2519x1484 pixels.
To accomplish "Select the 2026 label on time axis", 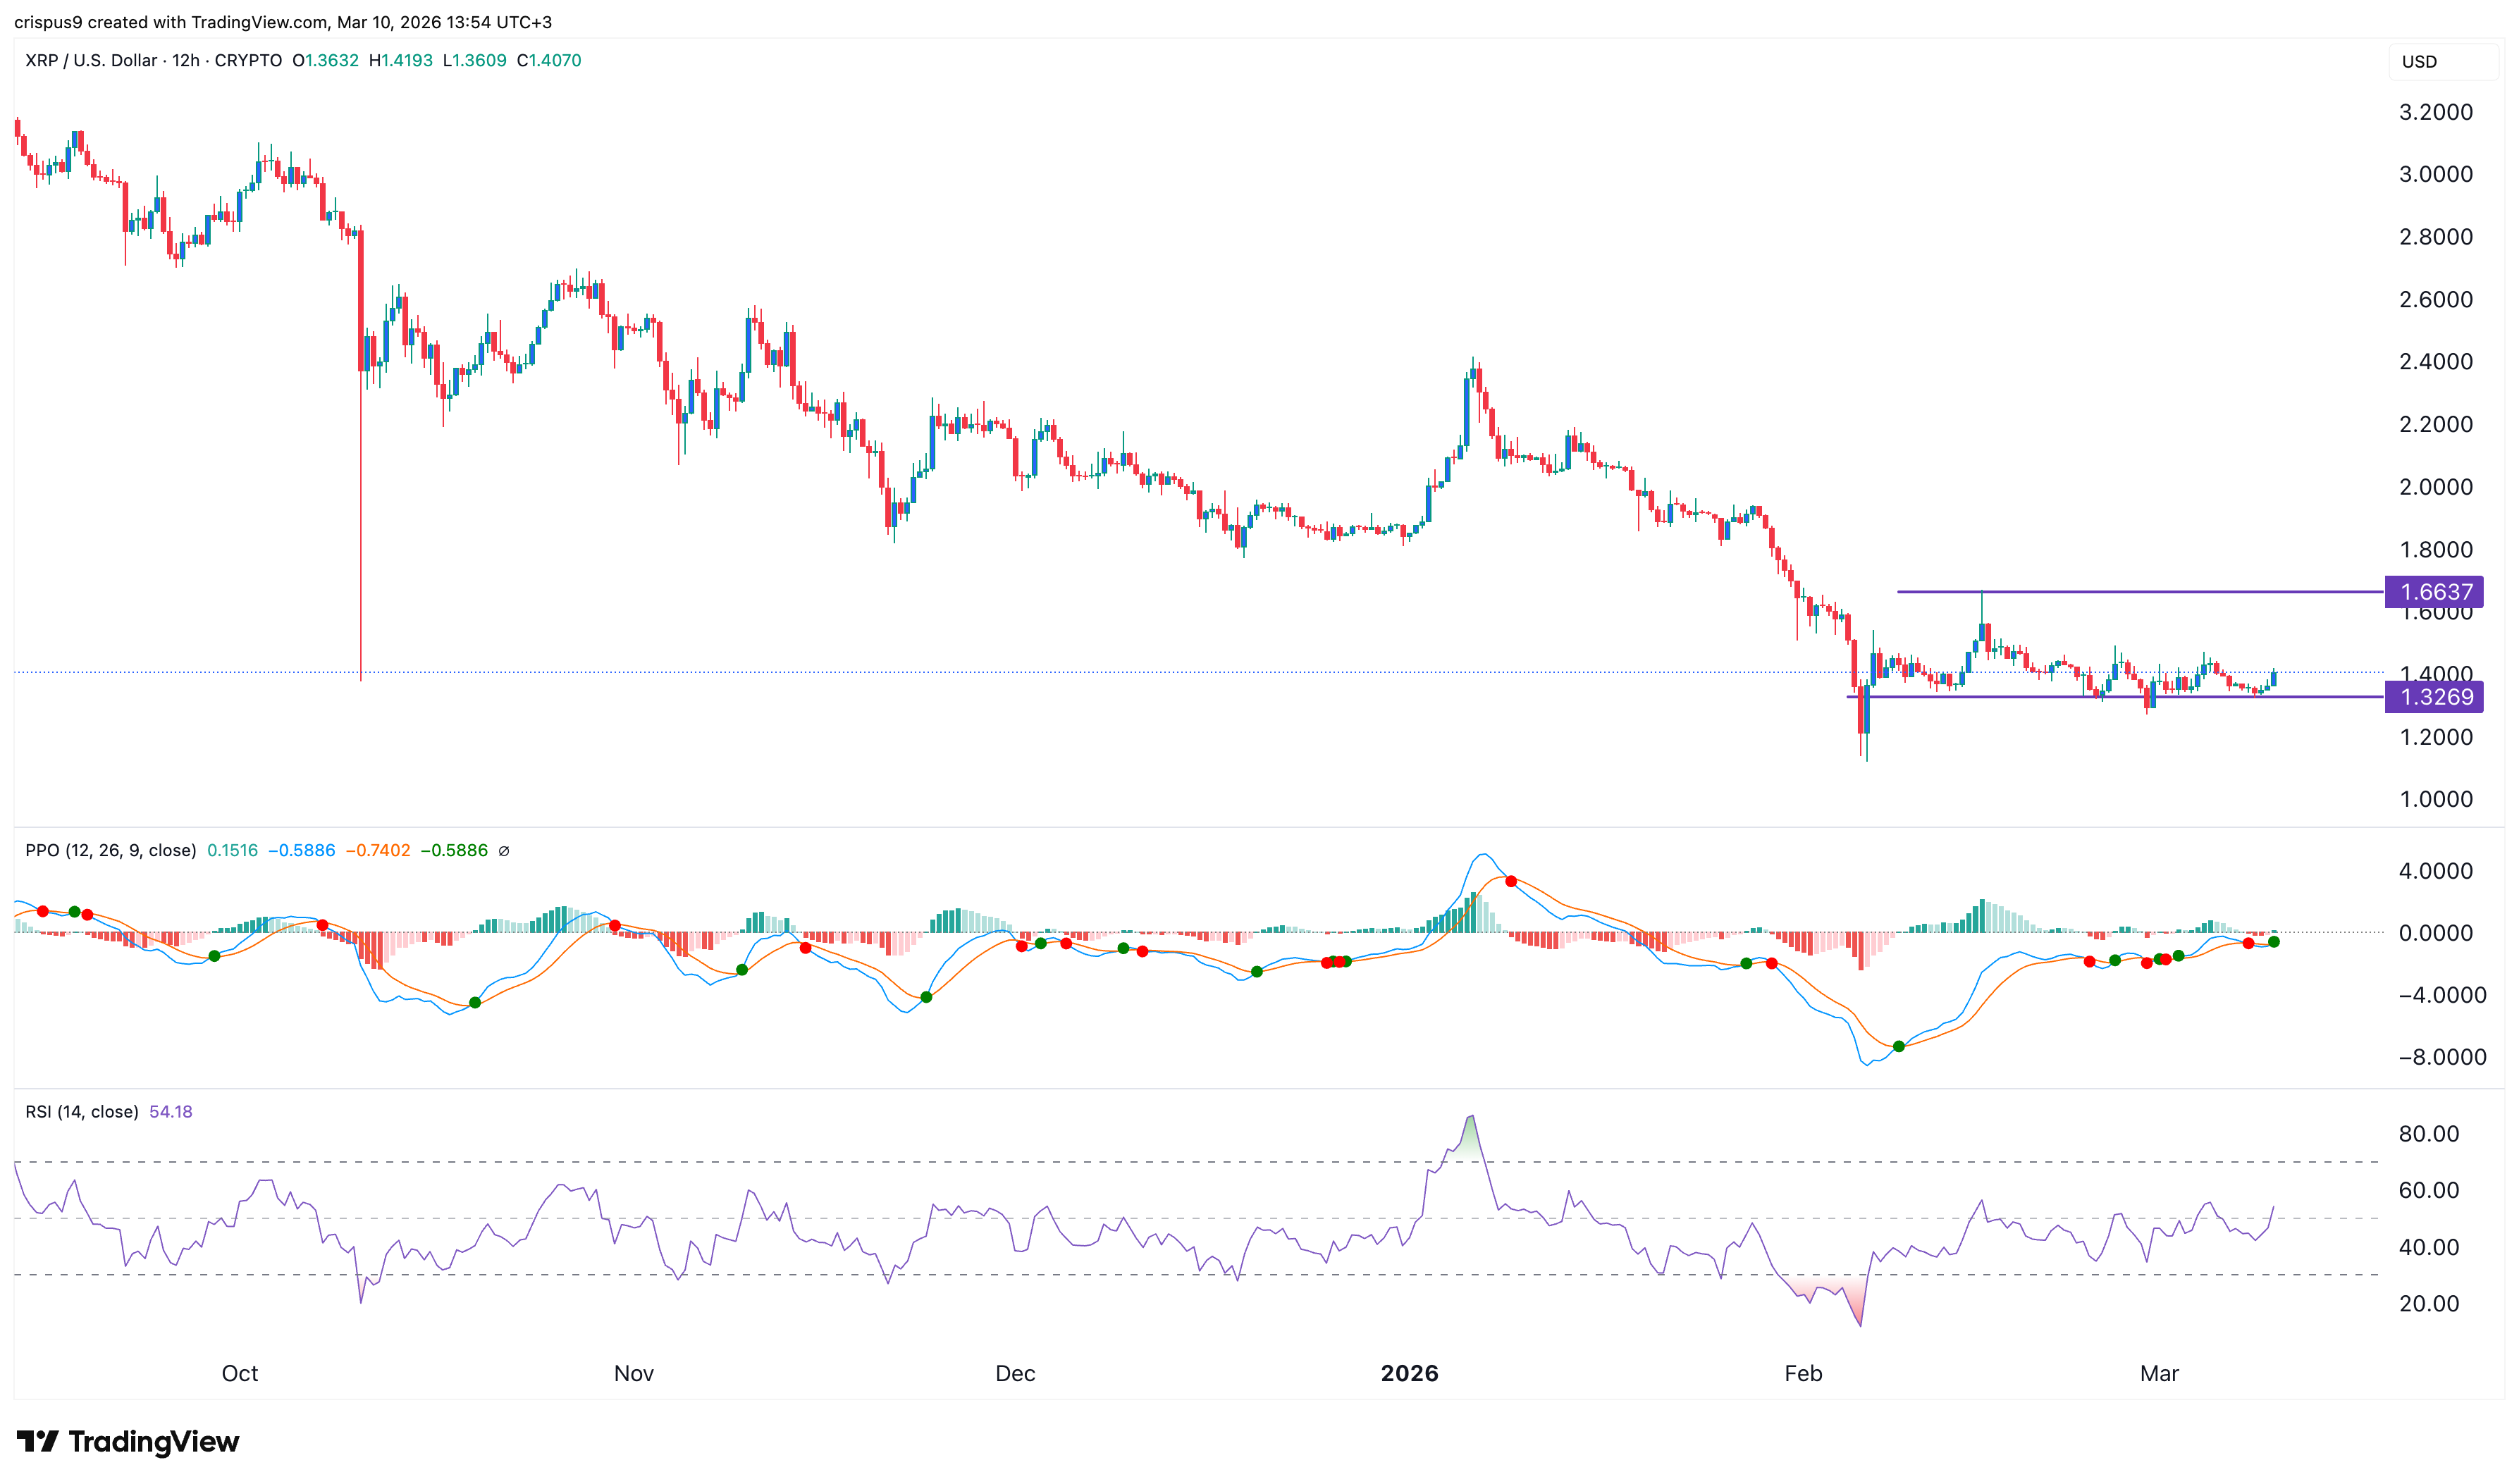I will click(1411, 1373).
